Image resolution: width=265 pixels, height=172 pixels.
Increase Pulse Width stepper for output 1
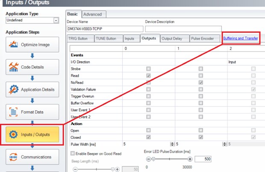pos(225,143)
